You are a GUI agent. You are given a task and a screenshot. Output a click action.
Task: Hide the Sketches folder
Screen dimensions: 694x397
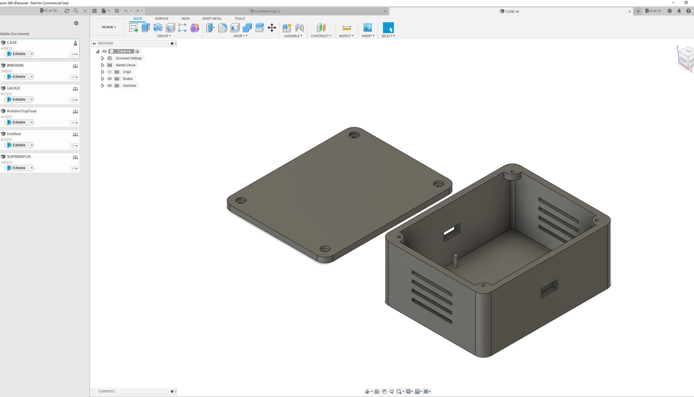tap(110, 86)
